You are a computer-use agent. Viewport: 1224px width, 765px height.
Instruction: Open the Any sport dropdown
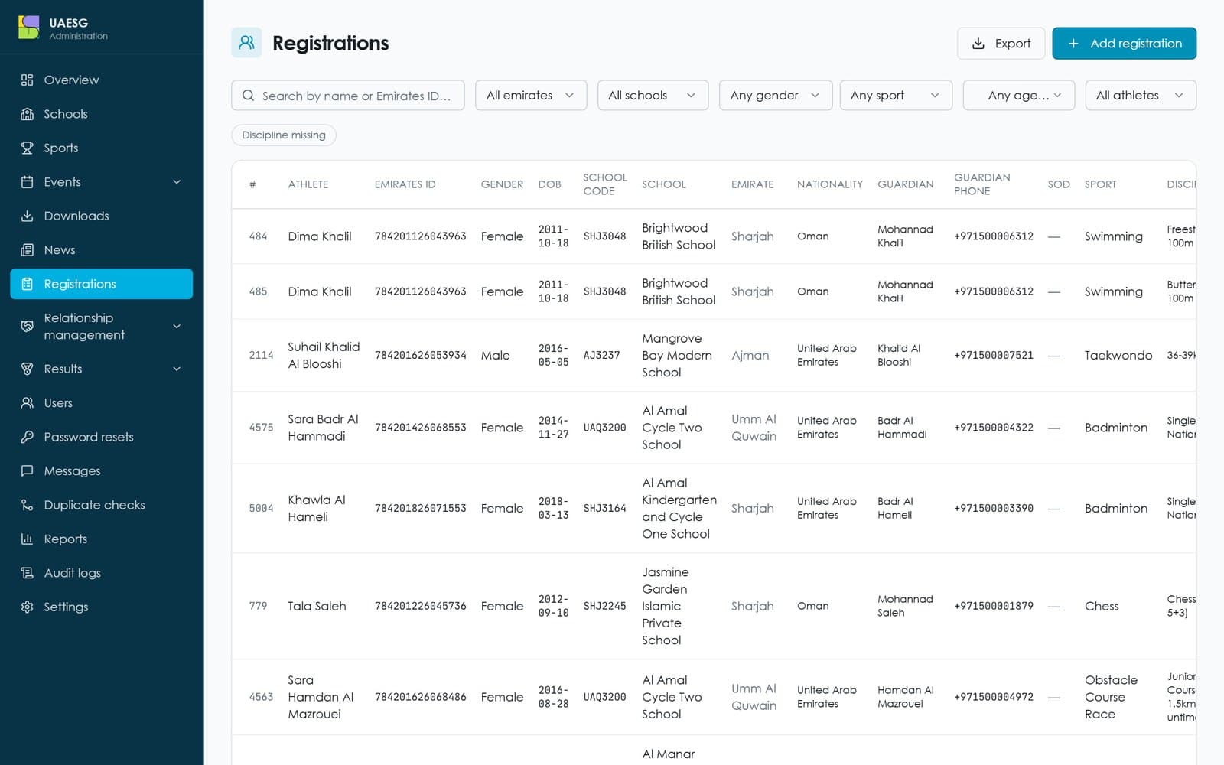coord(896,96)
